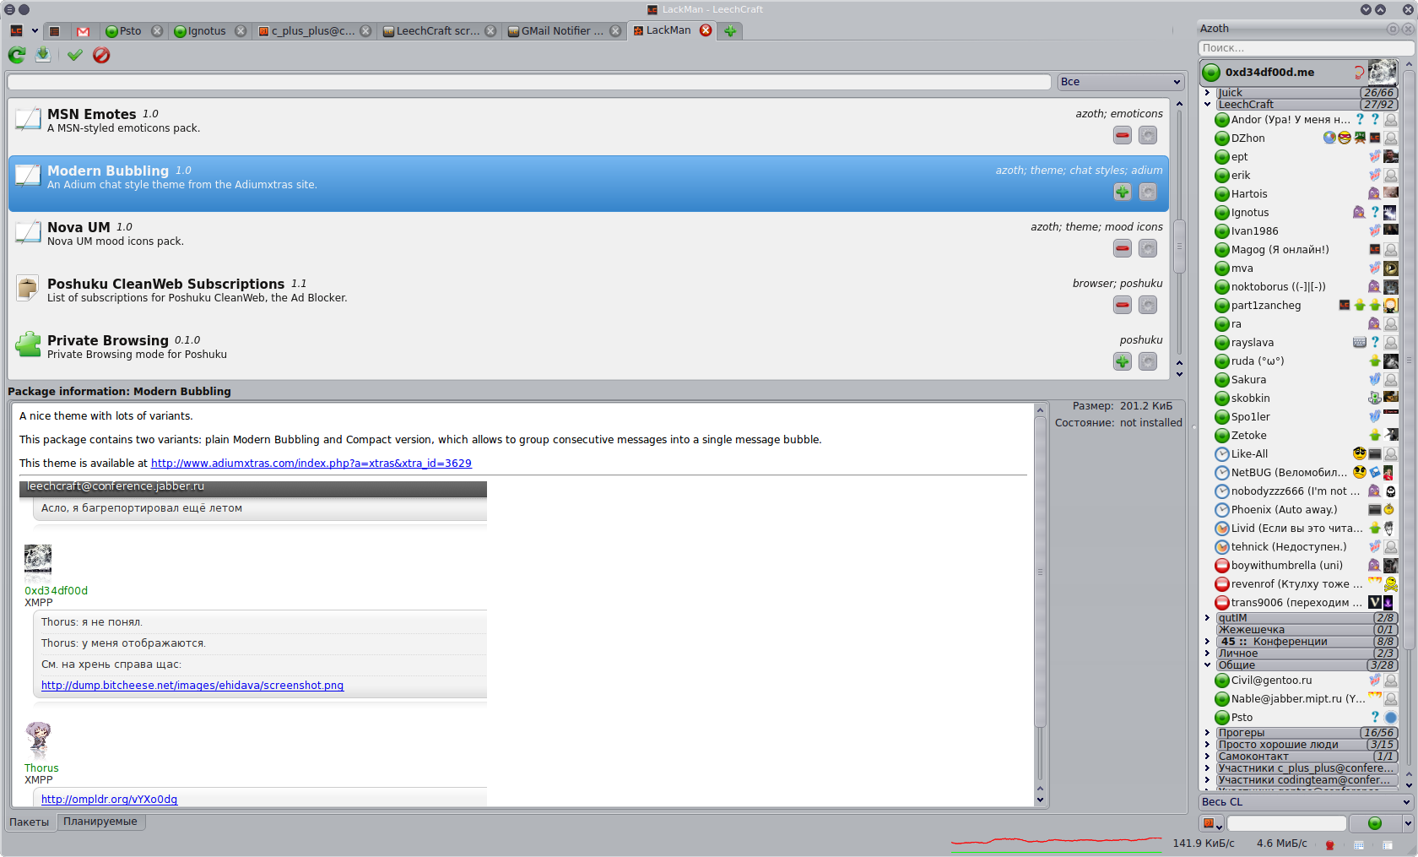1418x857 pixels.
Task: Open the pinned Gmail icon tab
Action: pos(83,31)
